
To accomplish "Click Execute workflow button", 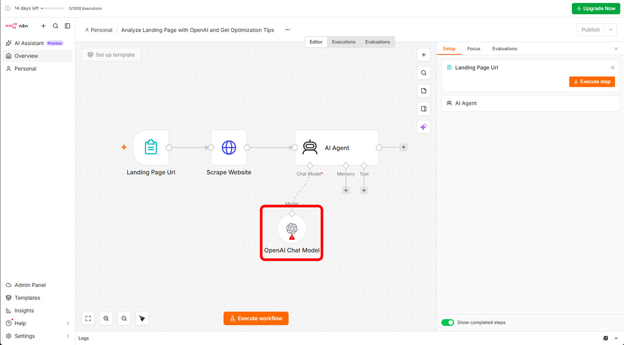I will tap(256, 319).
